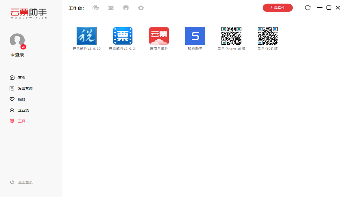Select the 首页 home icon in sidebar
This screenshot has width=350, height=197.
12,77
